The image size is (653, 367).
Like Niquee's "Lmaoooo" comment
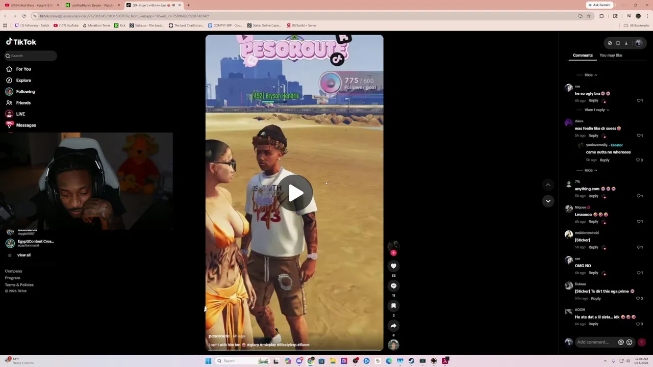[x=639, y=222]
